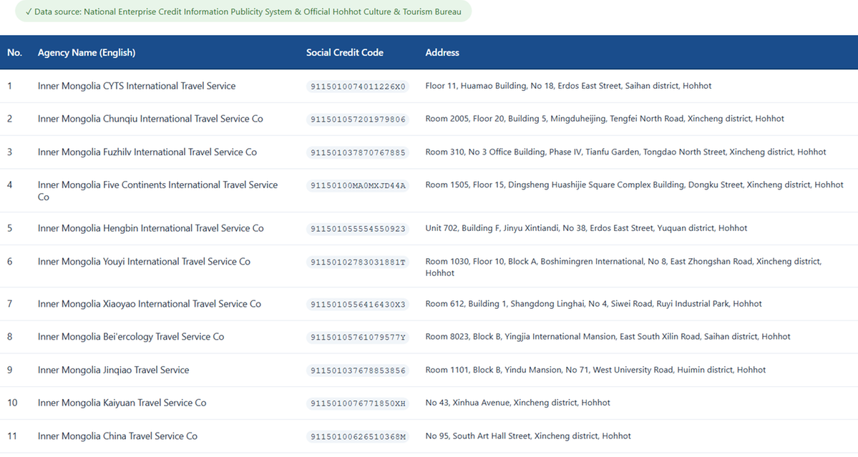Image resolution: width=858 pixels, height=457 pixels.
Task: Select 'Inner Mongolia China Travel Service Co'
Action: pyautogui.click(x=117, y=436)
